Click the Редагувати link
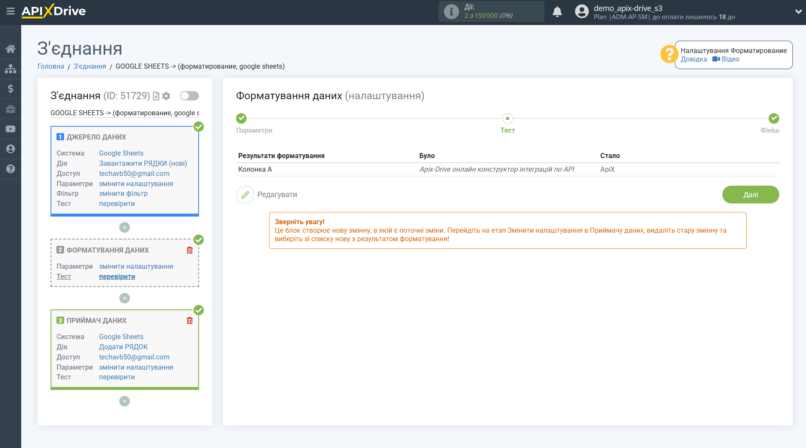806x448 pixels. tap(277, 195)
